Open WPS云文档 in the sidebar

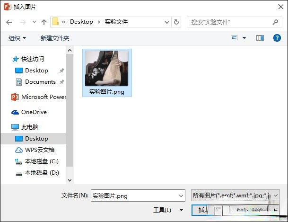coord(35,150)
